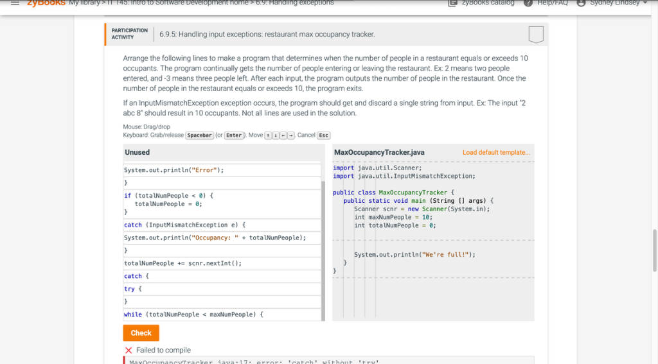Click the zyBooks logo

[x=46, y=3]
